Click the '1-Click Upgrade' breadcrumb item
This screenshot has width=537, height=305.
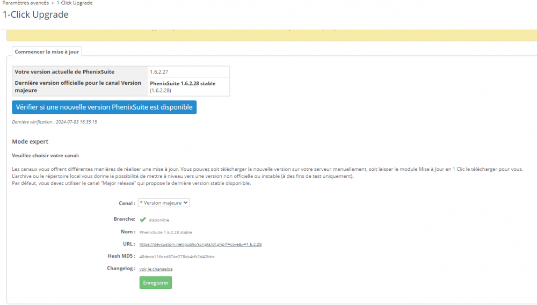coord(75,3)
